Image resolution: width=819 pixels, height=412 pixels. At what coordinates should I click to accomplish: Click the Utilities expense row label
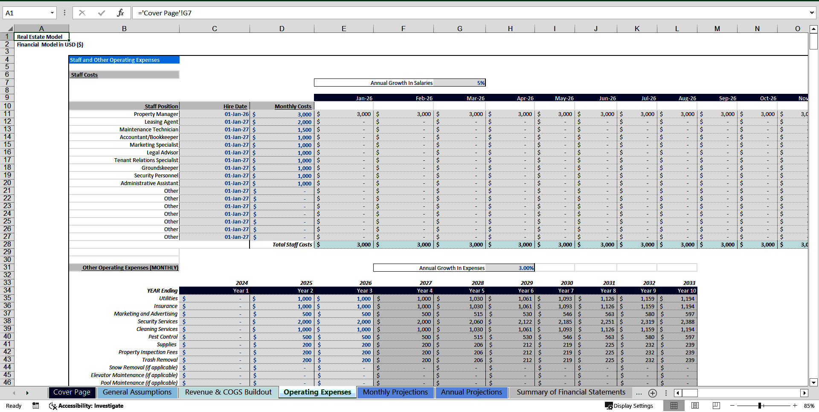[x=168, y=298]
